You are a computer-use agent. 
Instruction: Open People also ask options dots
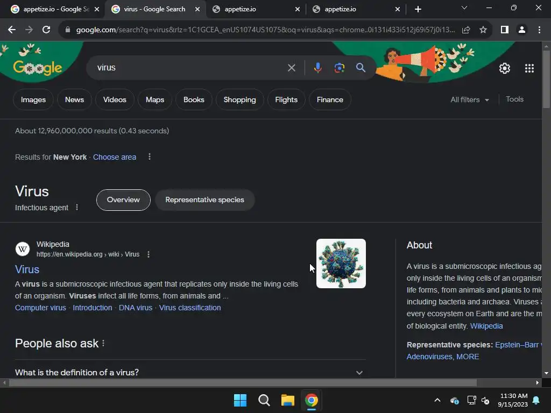pos(103,343)
